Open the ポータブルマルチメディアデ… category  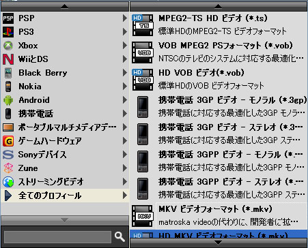pyautogui.click(x=65, y=127)
